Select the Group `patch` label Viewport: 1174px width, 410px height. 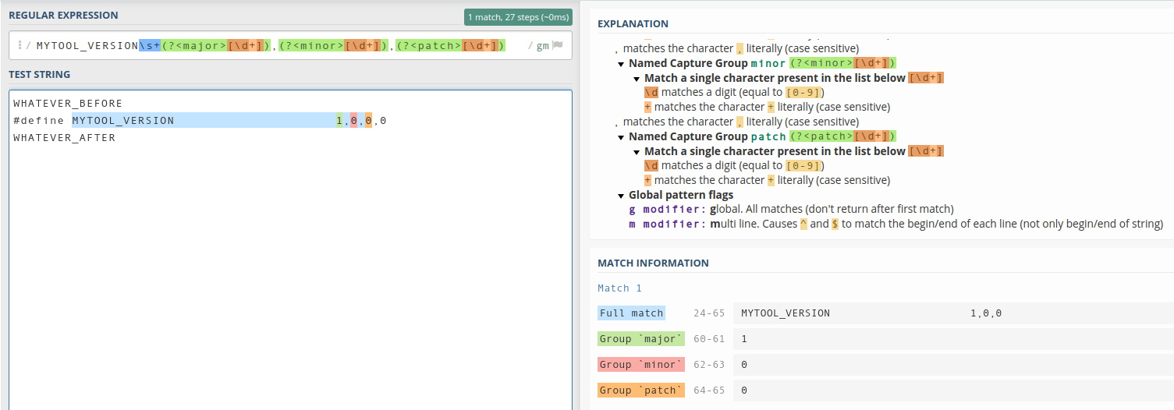(x=641, y=390)
